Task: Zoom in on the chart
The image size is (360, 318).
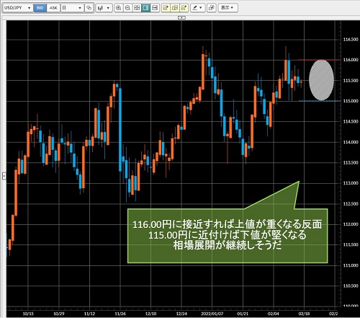Action: [x=118, y=8]
